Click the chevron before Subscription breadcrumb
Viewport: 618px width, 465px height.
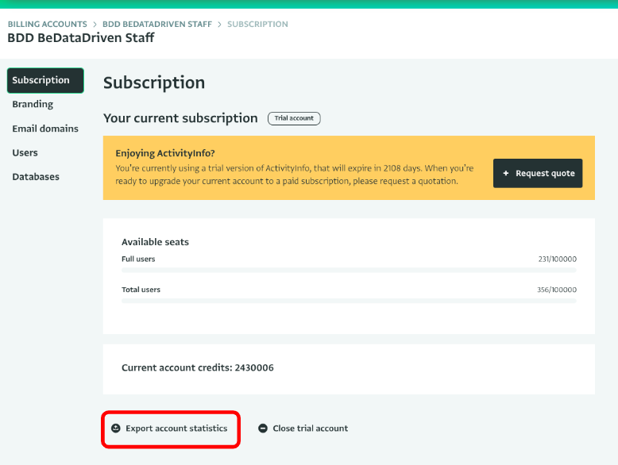click(x=220, y=25)
